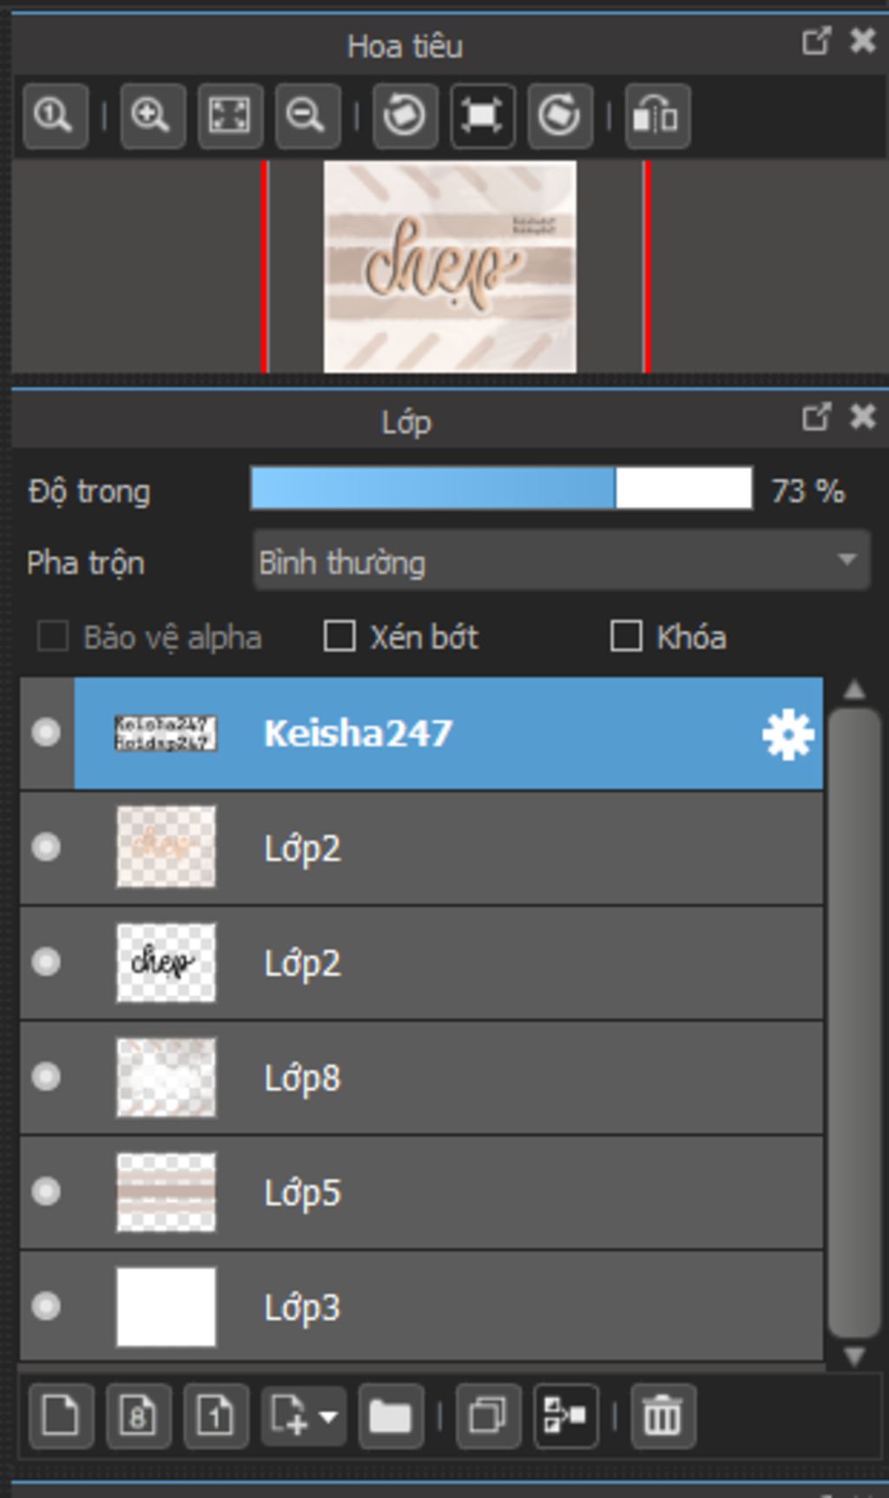Toggle visibility of the Lớp3 layer
This screenshot has width=889, height=1498.
[x=46, y=1306]
